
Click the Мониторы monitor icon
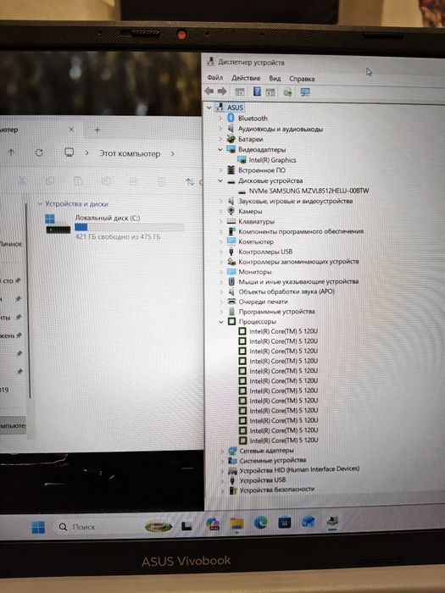click(x=231, y=272)
